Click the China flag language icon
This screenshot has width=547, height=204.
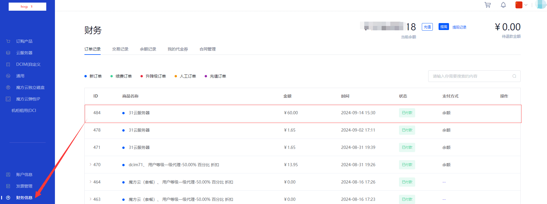(x=519, y=5)
